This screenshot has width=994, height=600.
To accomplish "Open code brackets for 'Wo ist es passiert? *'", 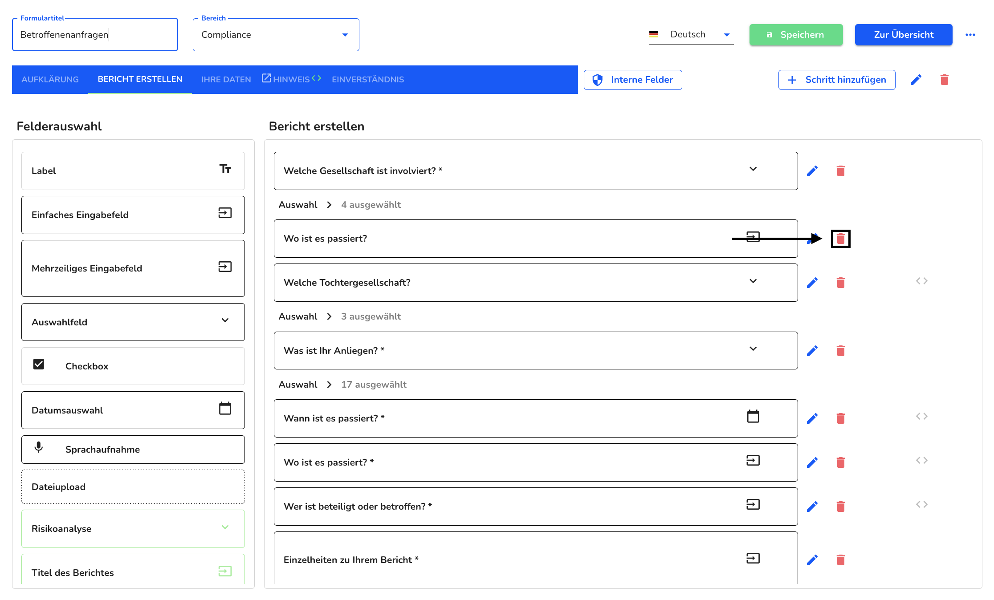I will (921, 460).
